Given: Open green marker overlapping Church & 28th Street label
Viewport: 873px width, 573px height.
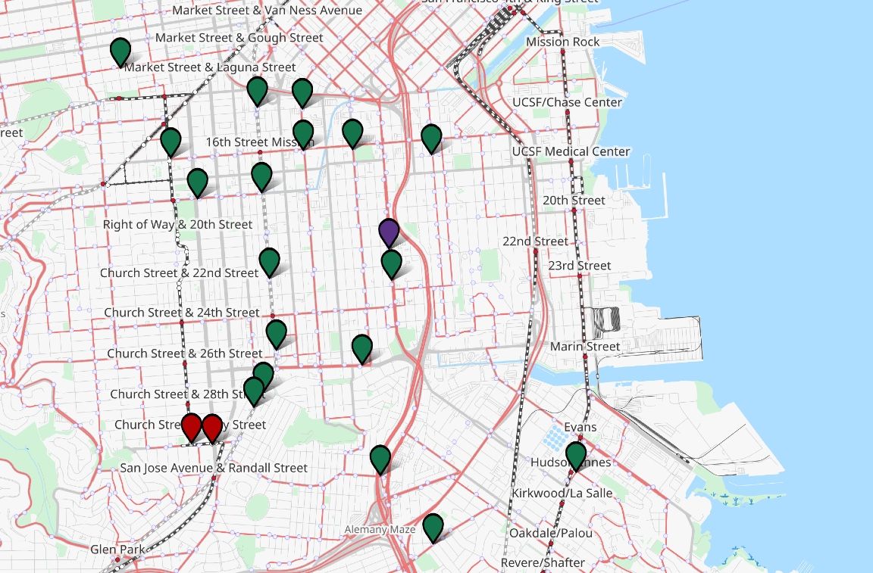Looking at the screenshot, I should click(254, 391).
